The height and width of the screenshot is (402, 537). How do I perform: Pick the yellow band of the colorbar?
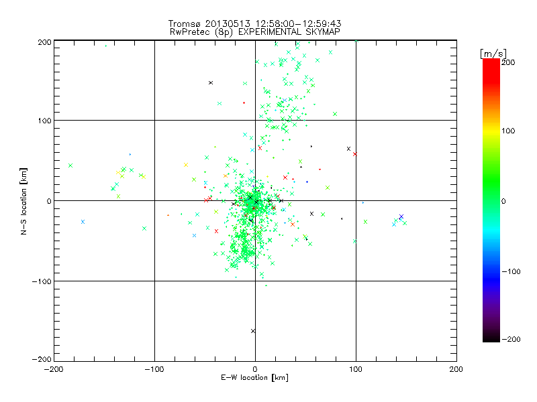point(491,131)
